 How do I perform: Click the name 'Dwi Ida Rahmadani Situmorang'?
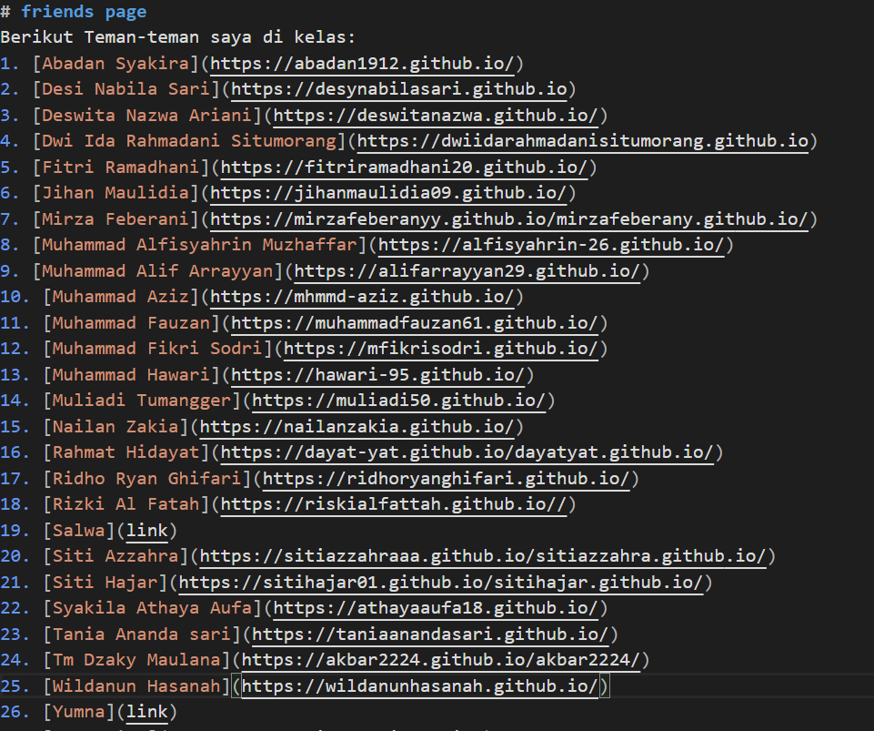(x=189, y=141)
